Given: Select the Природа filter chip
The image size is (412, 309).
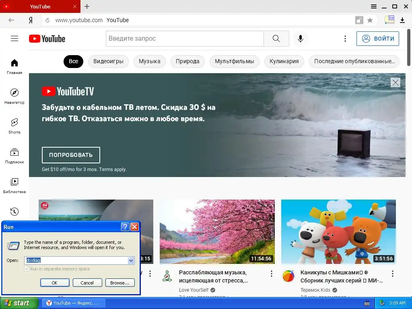Looking at the screenshot, I should (x=187, y=62).
